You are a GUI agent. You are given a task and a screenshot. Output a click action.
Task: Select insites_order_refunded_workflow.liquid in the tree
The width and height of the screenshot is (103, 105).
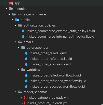coord(58,81)
